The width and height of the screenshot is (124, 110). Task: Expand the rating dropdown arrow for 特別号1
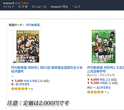(x=29, y=89)
